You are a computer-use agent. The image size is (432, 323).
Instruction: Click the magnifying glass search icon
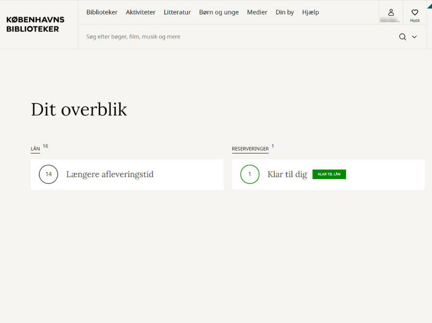402,37
